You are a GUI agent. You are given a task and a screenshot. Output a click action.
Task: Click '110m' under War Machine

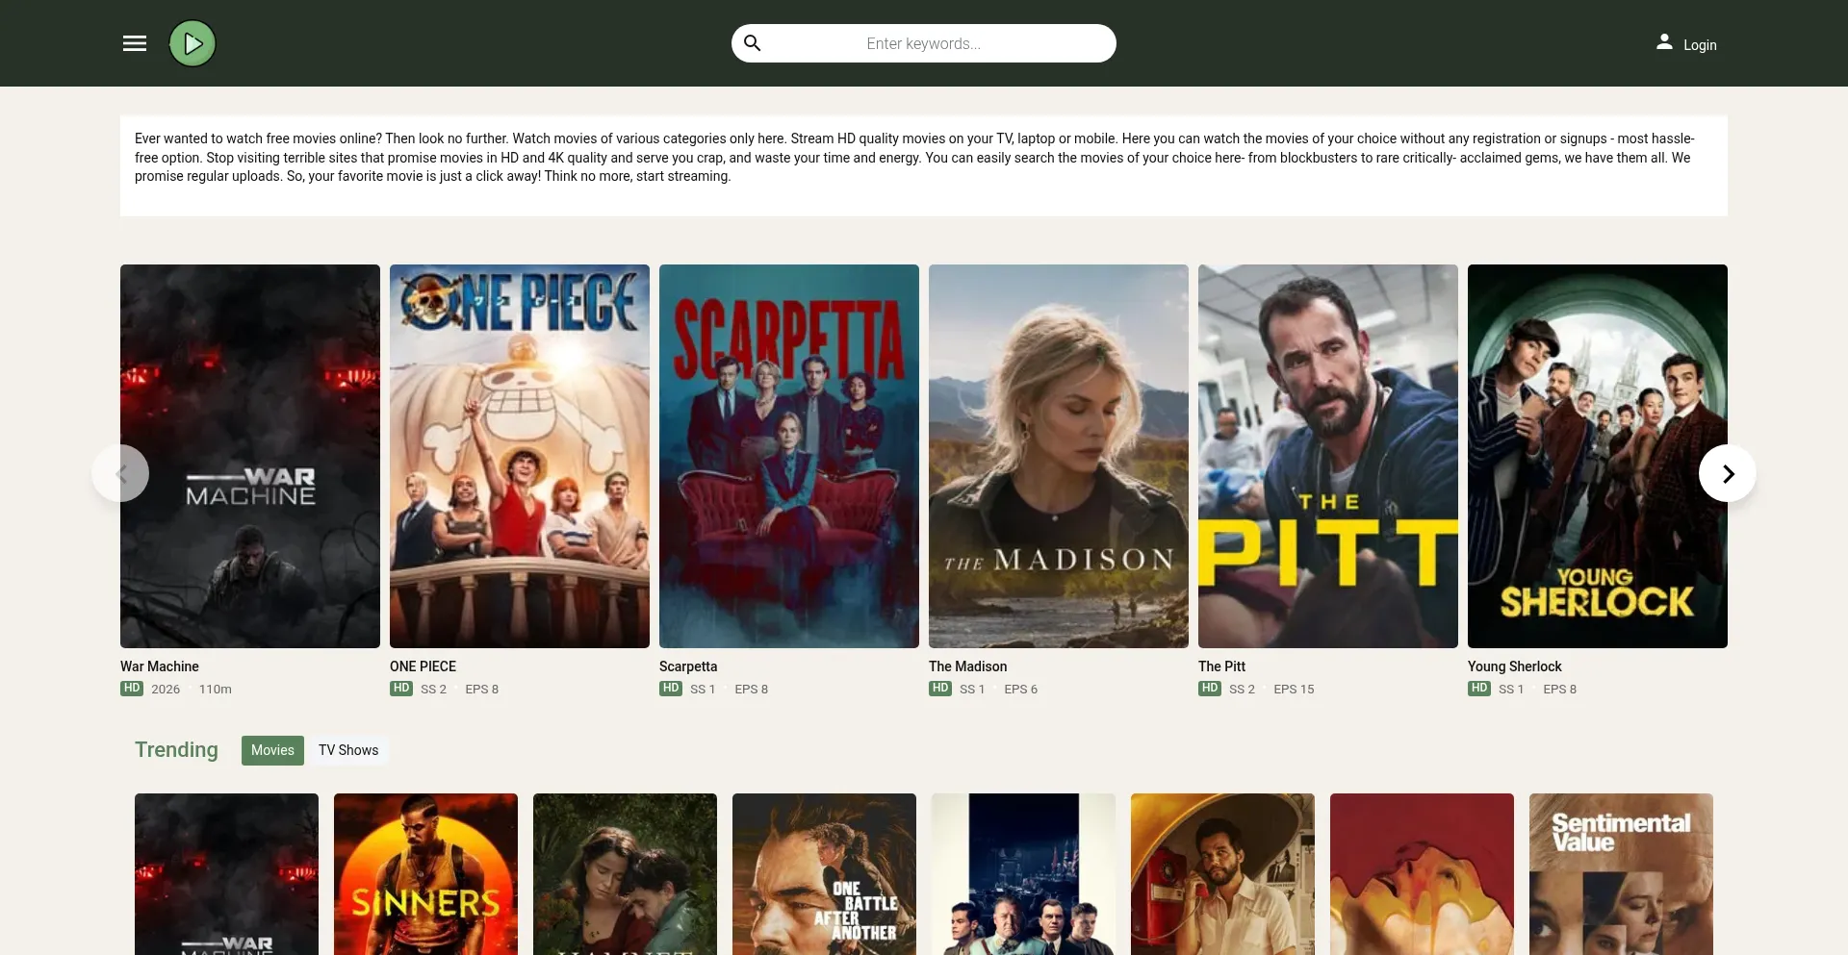tap(216, 690)
